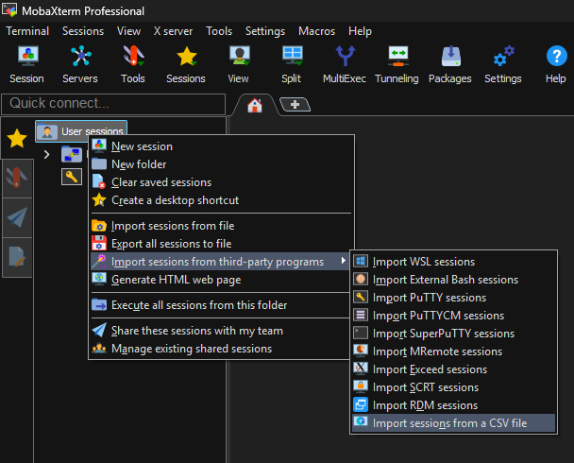
Task: Select Import WSL sessions
Action: click(453, 262)
